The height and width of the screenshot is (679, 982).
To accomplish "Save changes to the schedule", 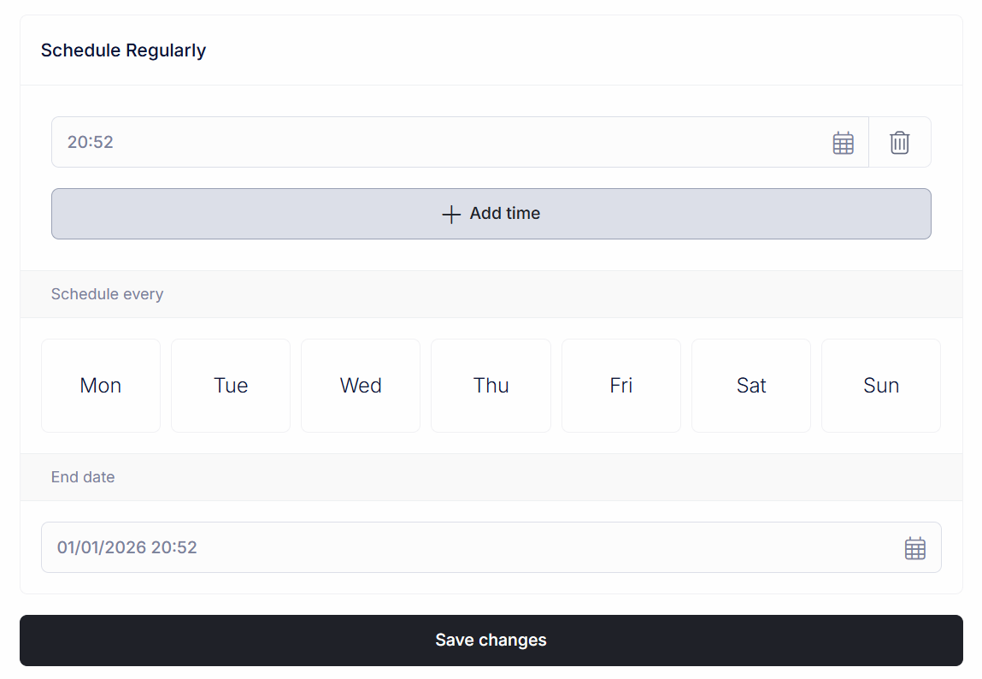I will pos(491,641).
